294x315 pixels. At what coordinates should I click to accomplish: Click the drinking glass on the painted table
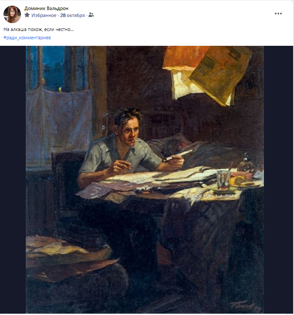[x=223, y=179]
